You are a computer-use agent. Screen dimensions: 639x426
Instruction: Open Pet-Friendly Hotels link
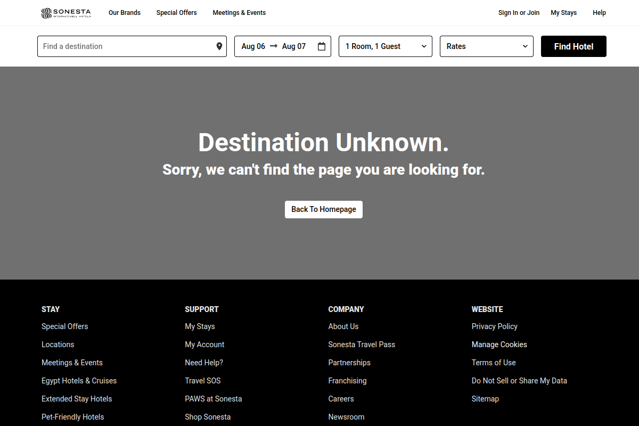73,417
